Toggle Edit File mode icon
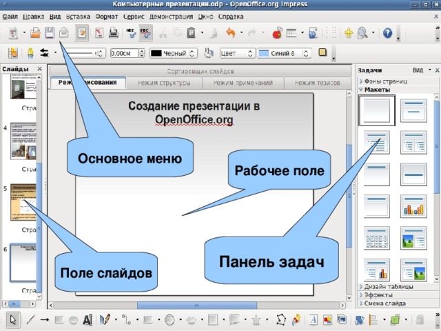 coord(82,33)
